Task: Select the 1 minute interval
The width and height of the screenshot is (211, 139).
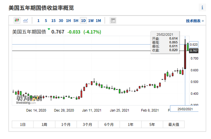Action: [x=38, y=21]
